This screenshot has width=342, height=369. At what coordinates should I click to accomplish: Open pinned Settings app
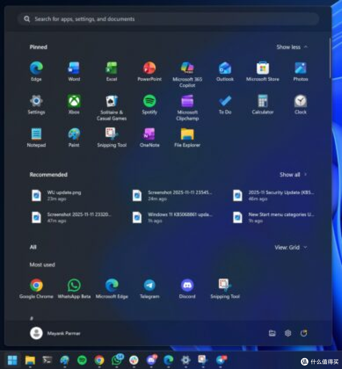[36, 104]
